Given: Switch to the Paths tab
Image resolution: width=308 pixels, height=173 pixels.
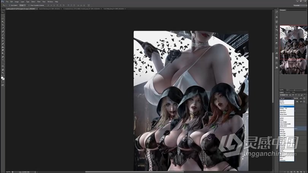Looking at the screenshot, I should pos(293,92).
